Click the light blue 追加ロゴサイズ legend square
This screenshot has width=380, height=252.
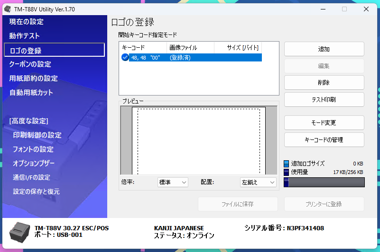286,164
